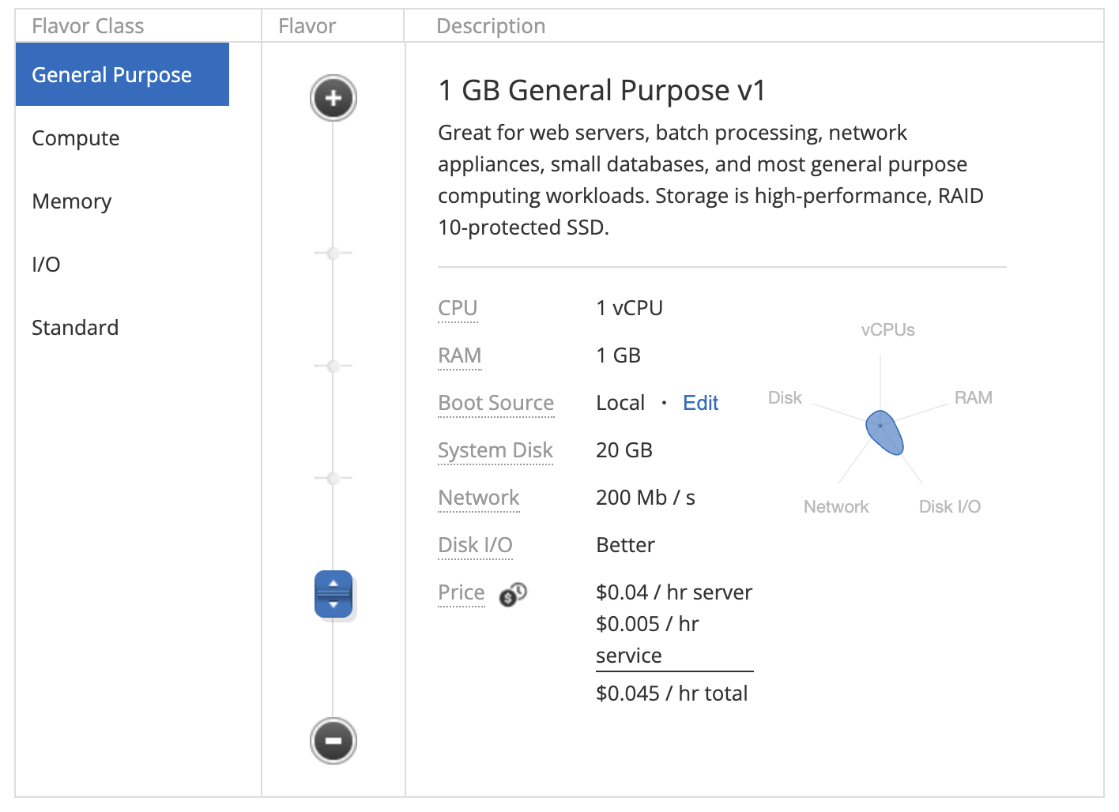
Task: Click the CPU label to view its tooltip
Action: [458, 308]
